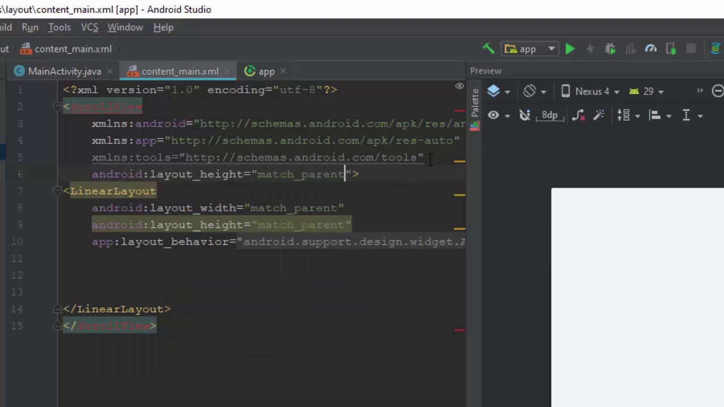Close the app editor tab

coord(283,71)
